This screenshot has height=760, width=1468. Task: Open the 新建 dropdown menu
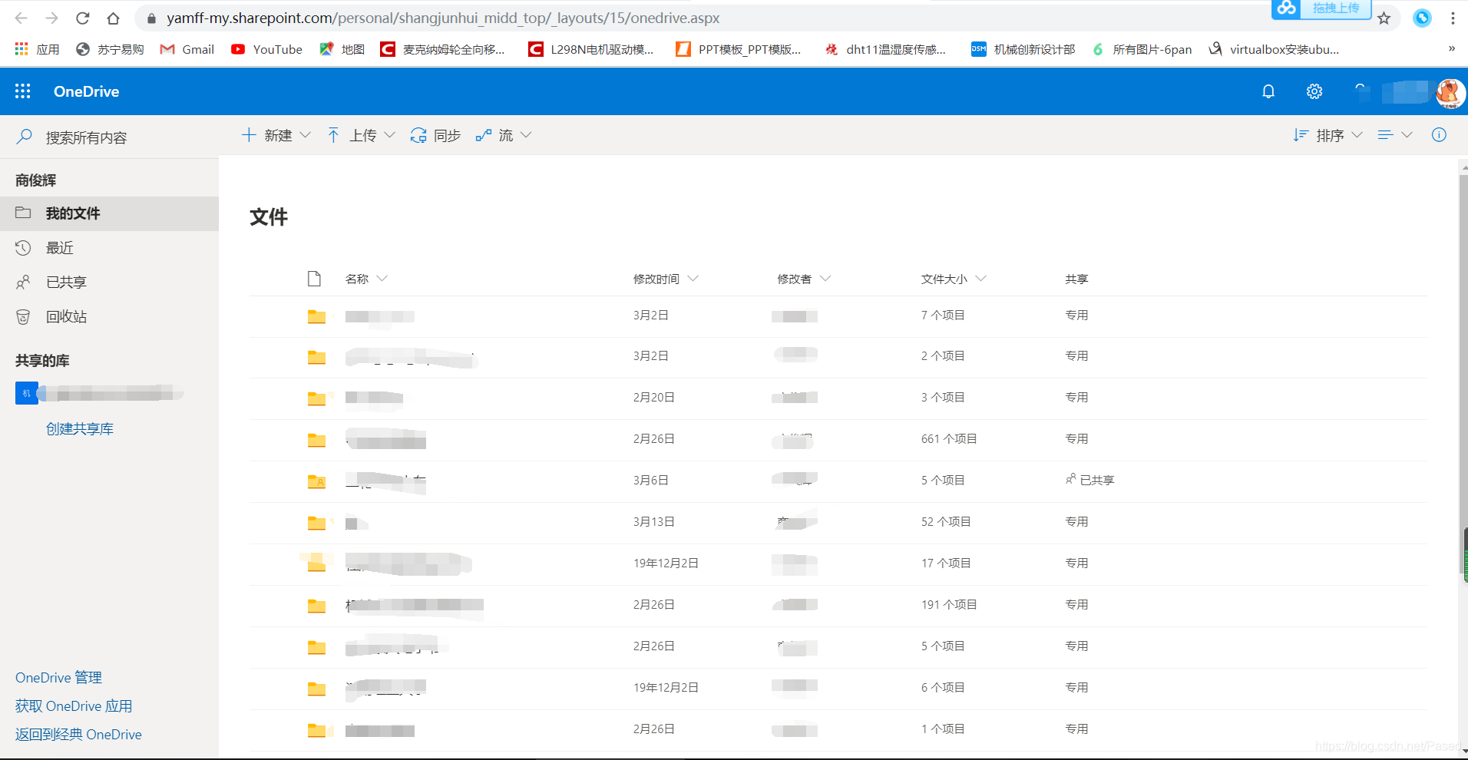point(276,135)
